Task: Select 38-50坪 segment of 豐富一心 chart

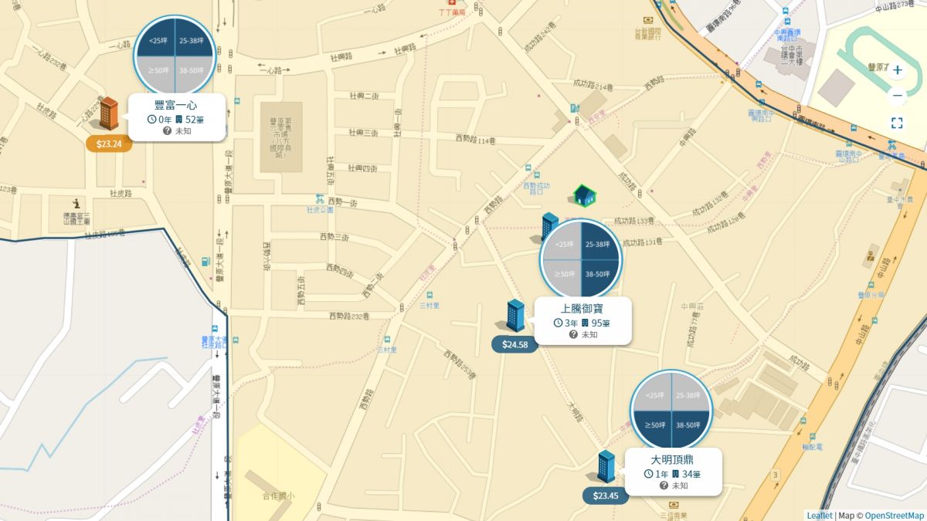Action: [x=194, y=71]
